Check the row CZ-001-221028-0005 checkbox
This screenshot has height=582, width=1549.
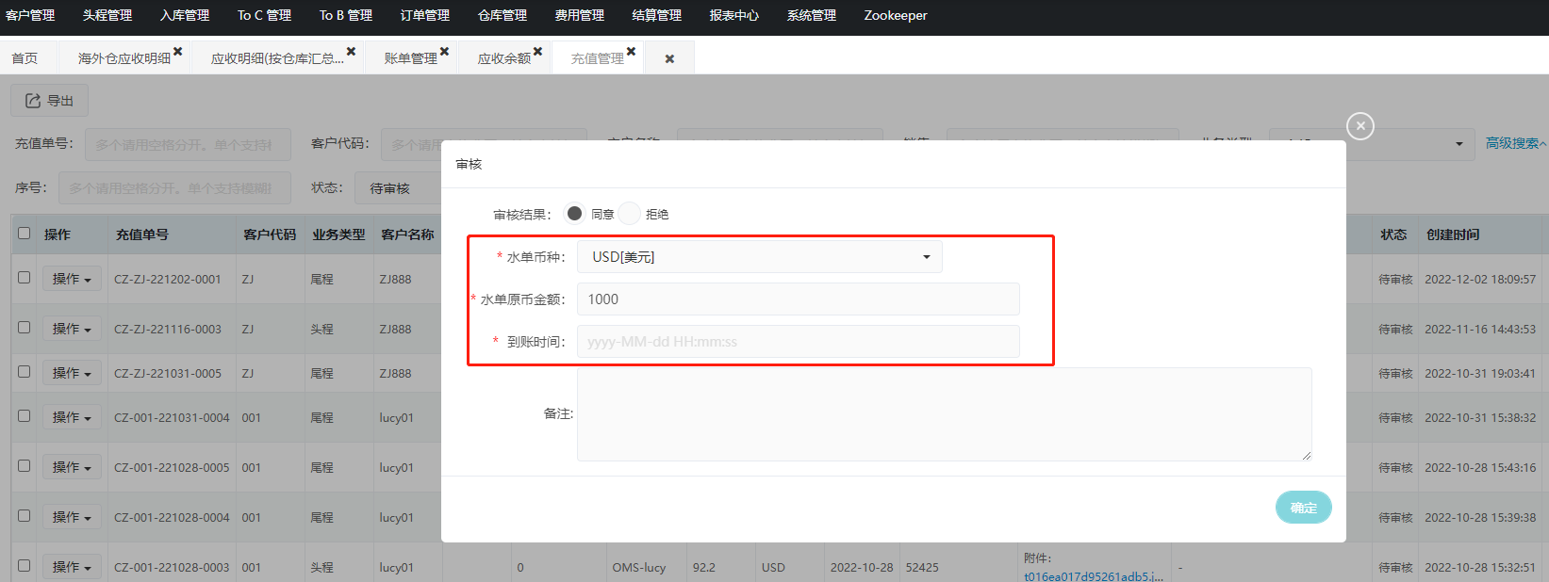[25, 466]
